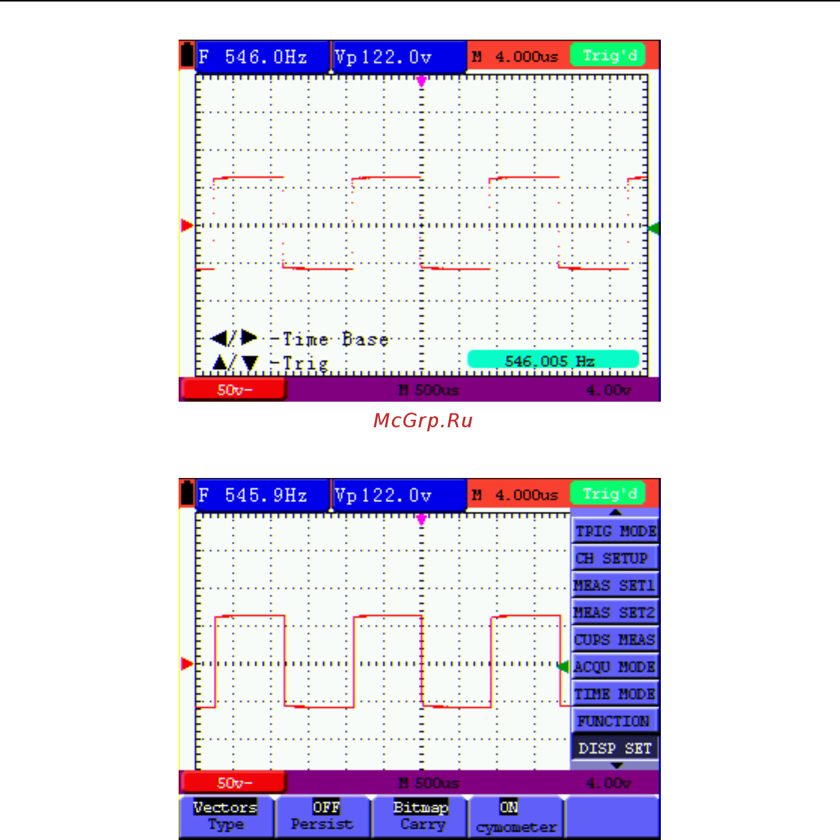The height and width of the screenshot is (840, 840).
Task: Click Trig'd status in upper screen
Action: click(609, 55)
